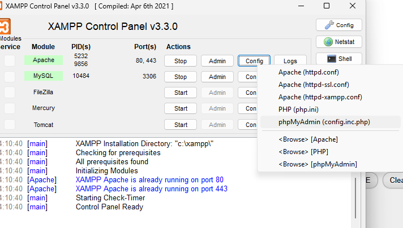403x228 pixels.
Task: Open Netstat with the globe icon
Action: (338, 42)
